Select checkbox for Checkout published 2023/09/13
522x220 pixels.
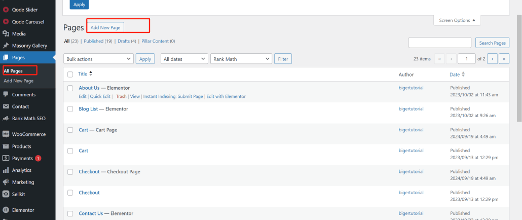70,193
